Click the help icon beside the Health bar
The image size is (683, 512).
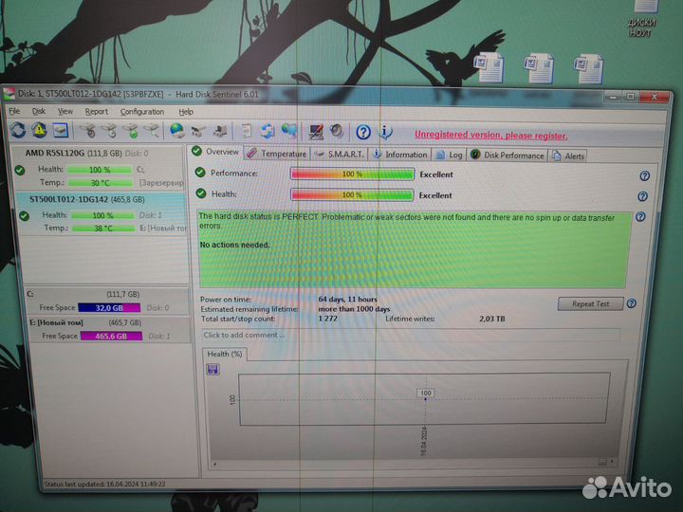pyautogui.click(x=644, y=196)
